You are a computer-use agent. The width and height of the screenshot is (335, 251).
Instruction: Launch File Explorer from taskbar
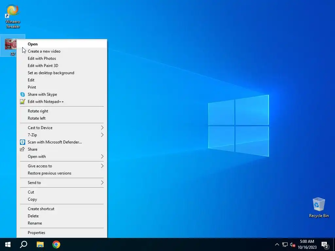(40, 244)
